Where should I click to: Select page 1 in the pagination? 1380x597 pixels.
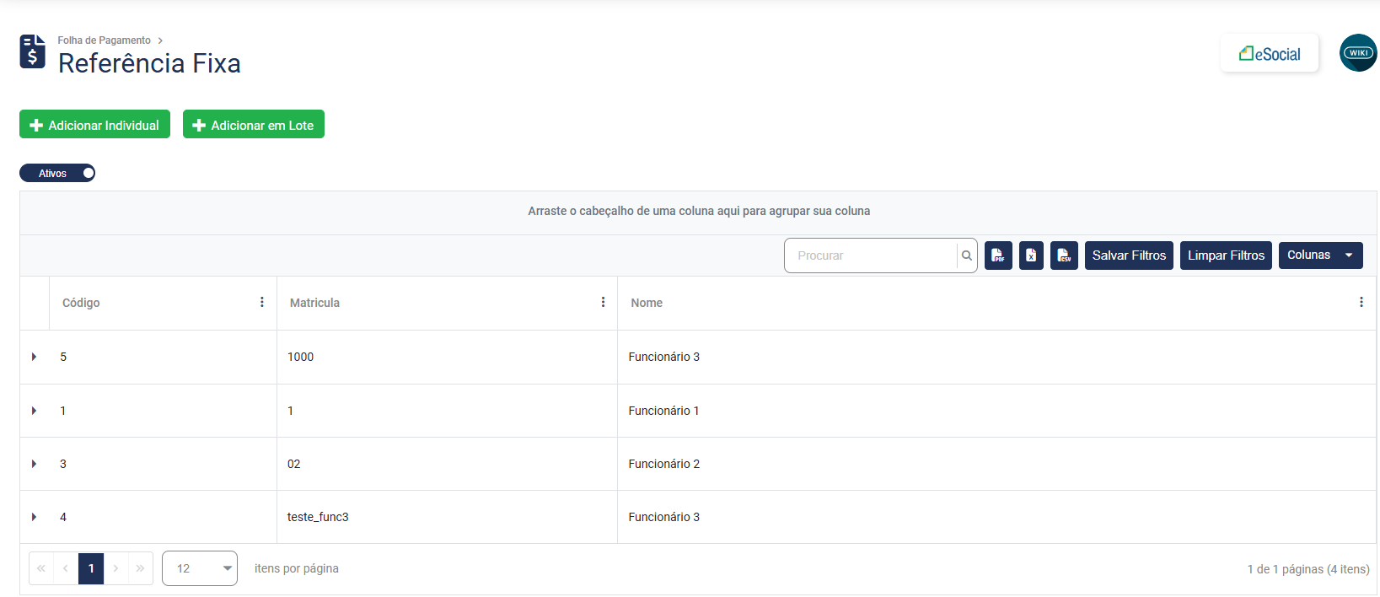(91, 568)
